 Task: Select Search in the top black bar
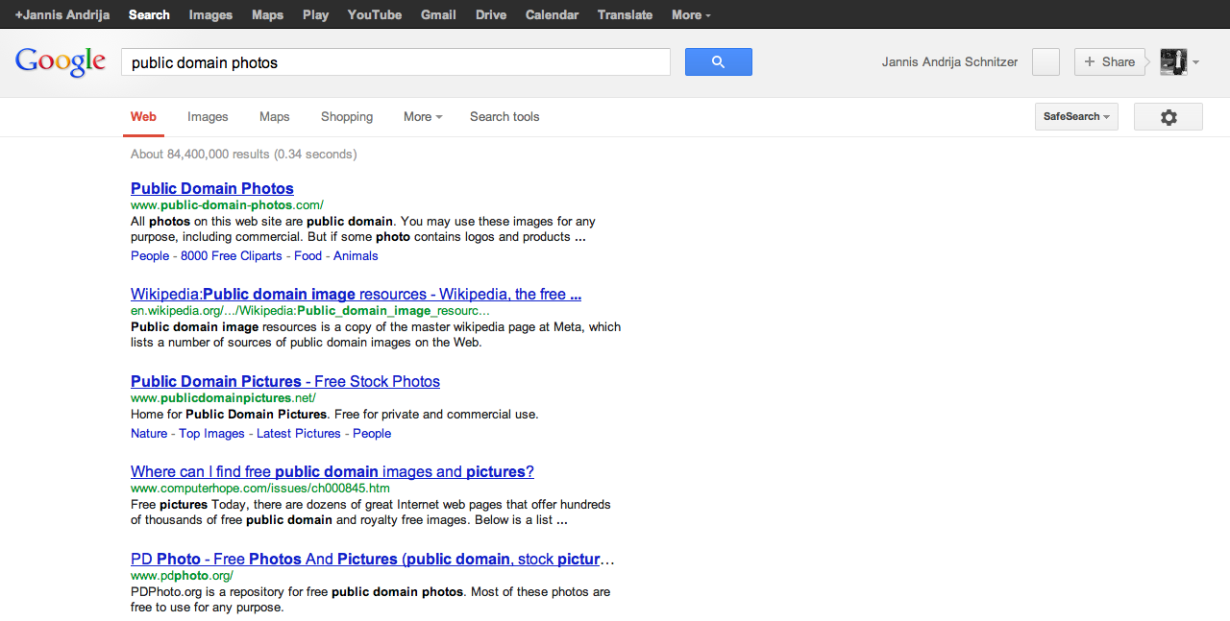(x=149, y=14)
